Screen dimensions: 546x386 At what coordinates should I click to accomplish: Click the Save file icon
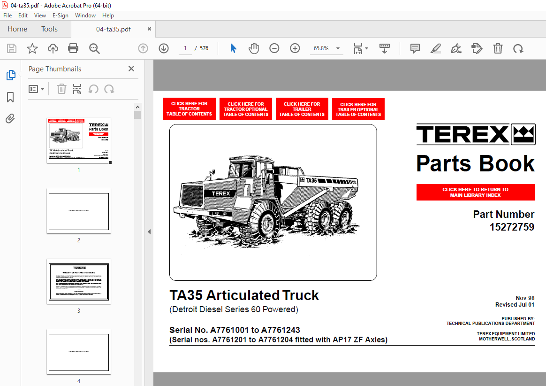pos(11,48)
